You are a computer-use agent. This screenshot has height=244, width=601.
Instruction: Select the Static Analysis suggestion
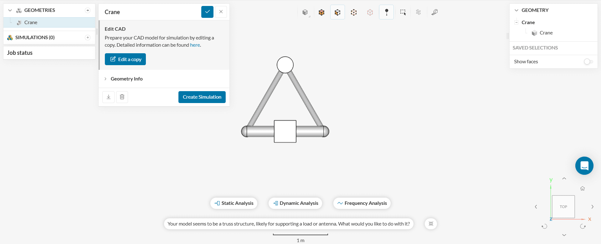click(x=234, y=203)
